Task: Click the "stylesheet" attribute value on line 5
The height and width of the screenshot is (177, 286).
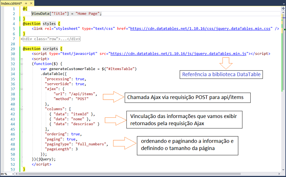Action: 67,29
